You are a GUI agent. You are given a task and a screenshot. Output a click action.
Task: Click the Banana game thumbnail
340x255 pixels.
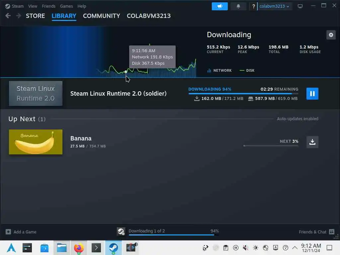[36, 142]
